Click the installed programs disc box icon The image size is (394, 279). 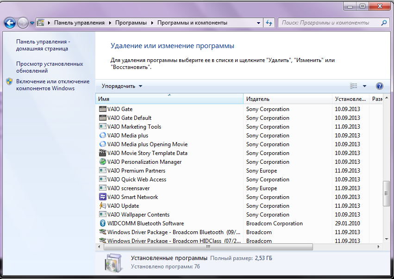[x=114, y=263]
